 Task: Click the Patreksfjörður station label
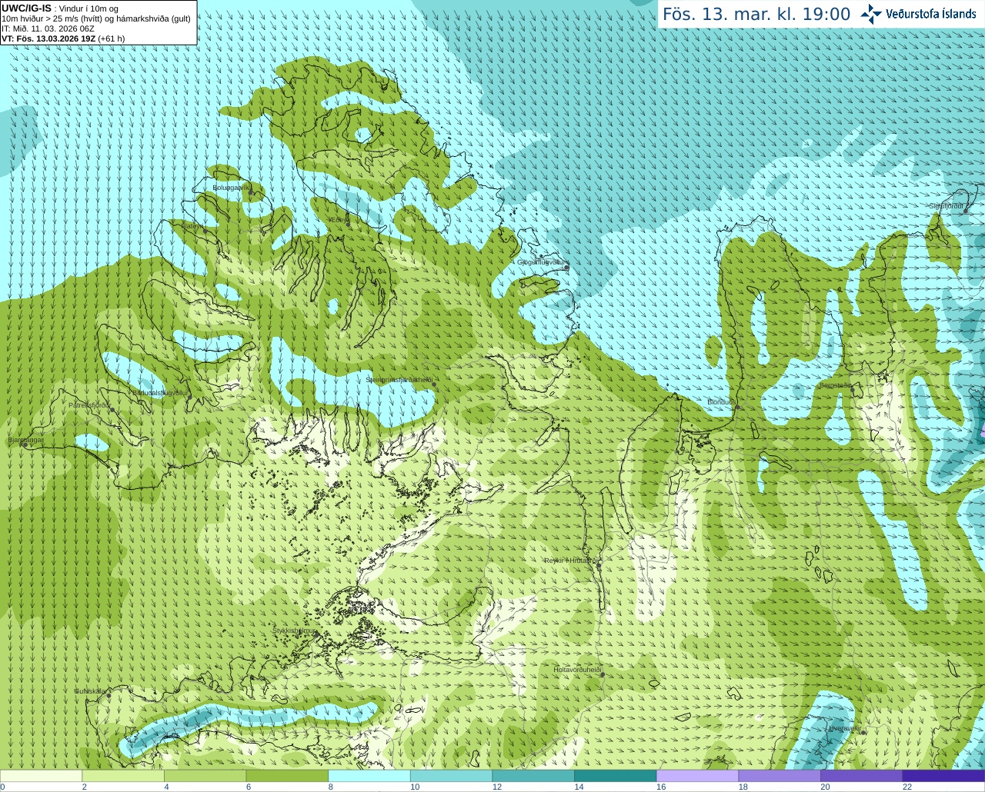(89, 405)
